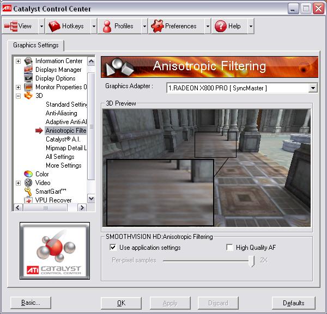Expand the Video tree node
Viewport: 327px width, 314px height.
tap(19, 183)
